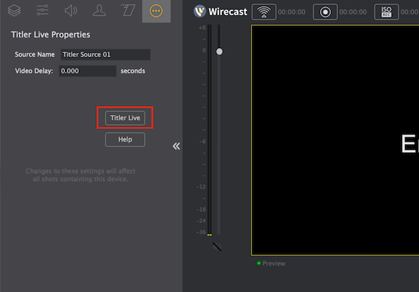
Task: Collapse the properties panel with double chevron
Action: point(176,146)
